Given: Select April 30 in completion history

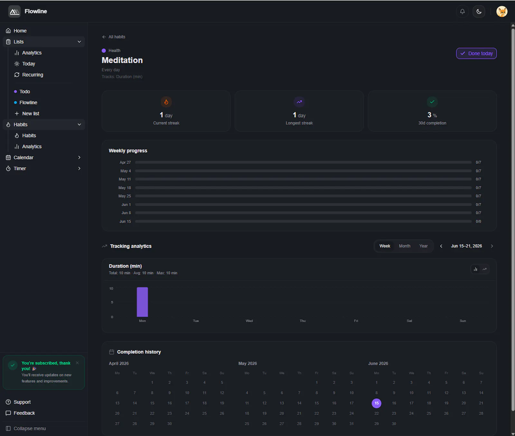Looking at the screenshot, I should pos(170,424).
